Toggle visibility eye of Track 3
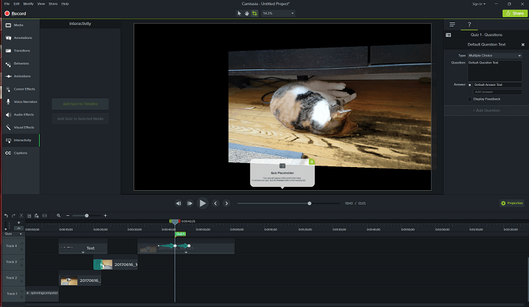Screen dimensions: 529x307 point(22,259)
